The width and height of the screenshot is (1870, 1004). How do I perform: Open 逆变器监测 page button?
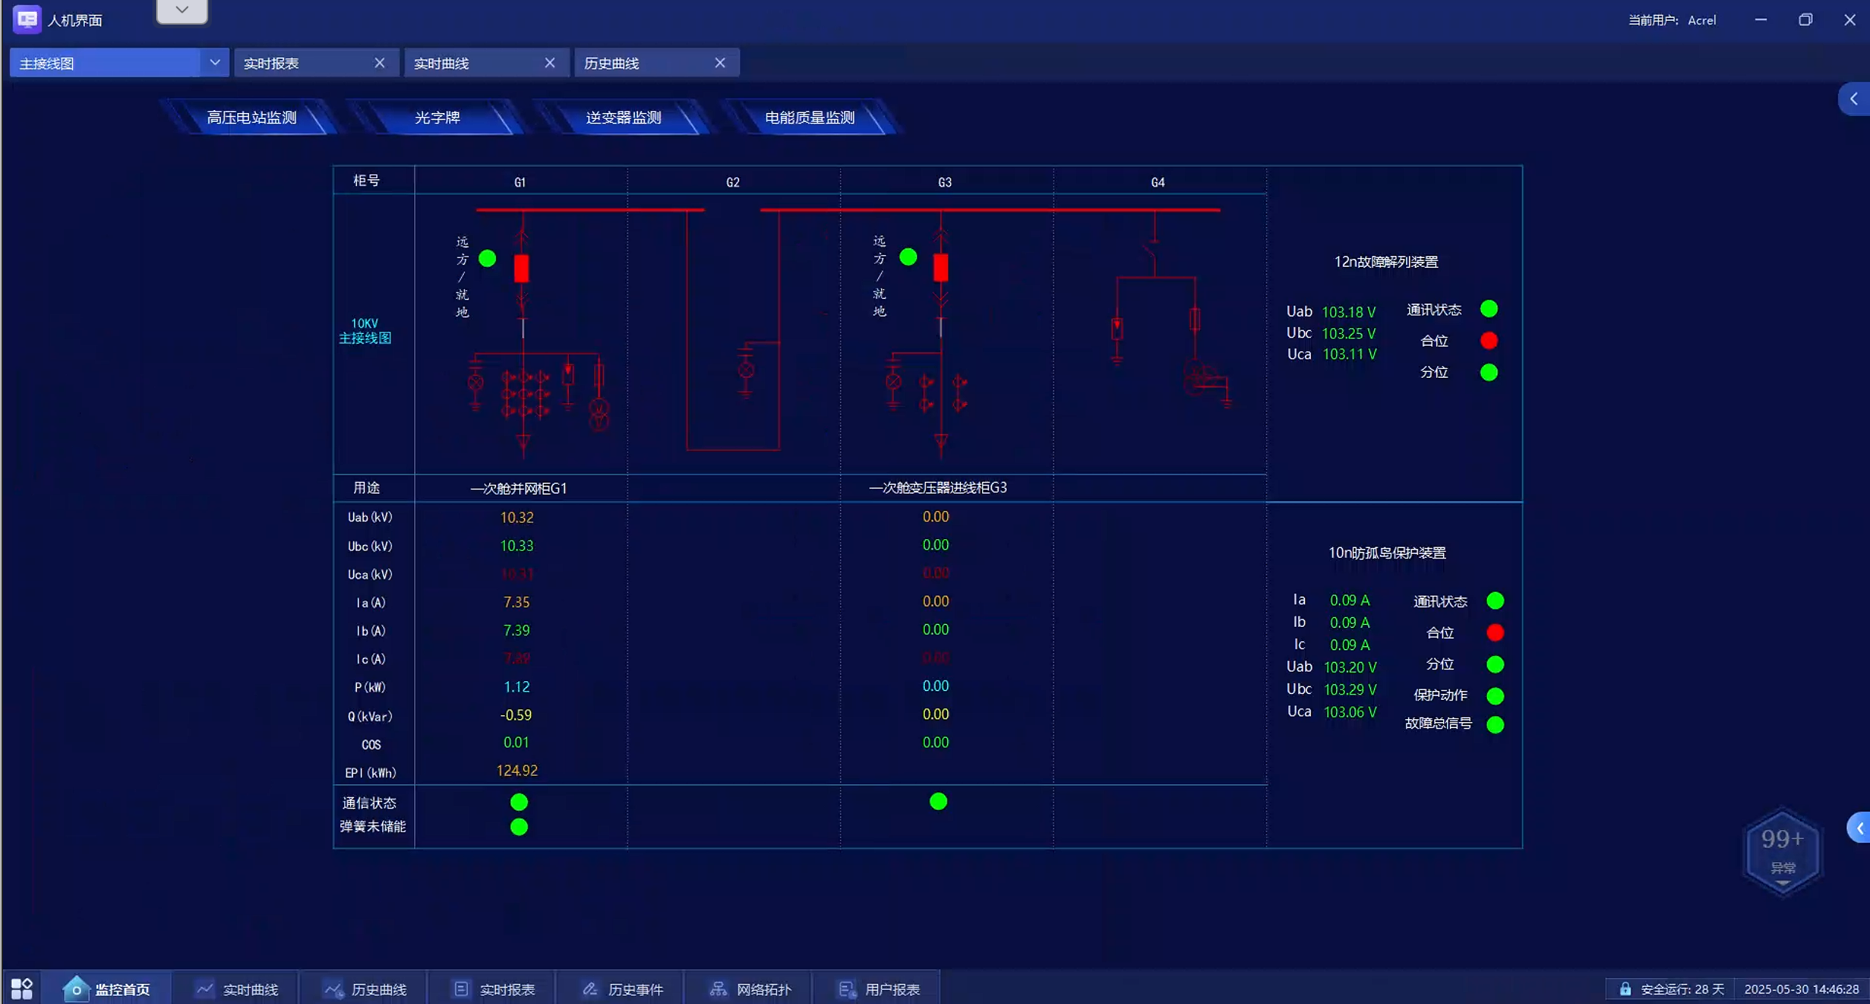pyautogui.click(x=623, y=118)
